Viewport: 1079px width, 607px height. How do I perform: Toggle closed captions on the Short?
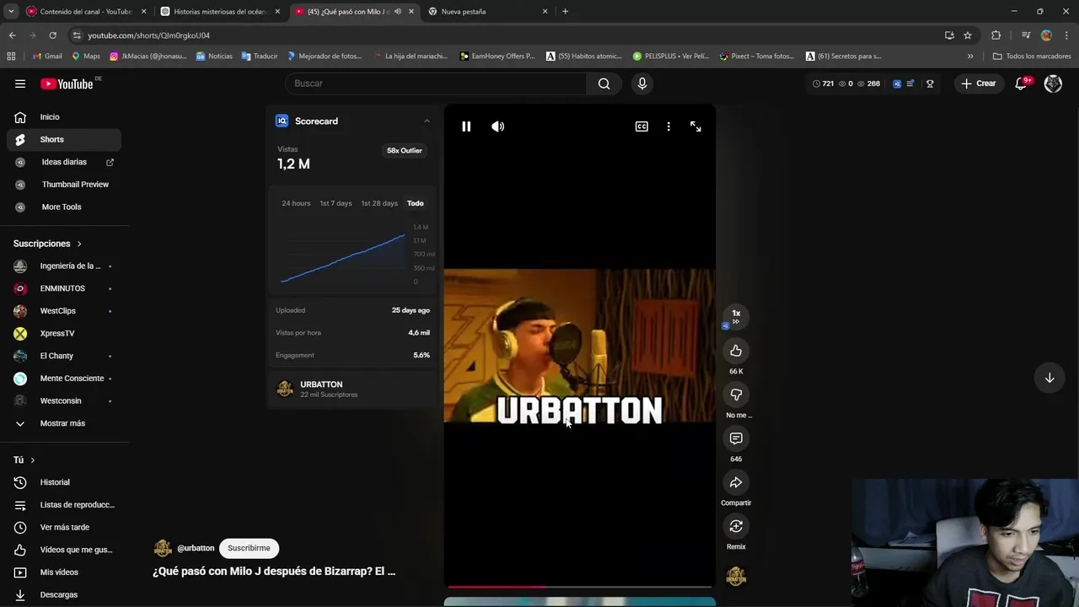[x=641, y=126]
